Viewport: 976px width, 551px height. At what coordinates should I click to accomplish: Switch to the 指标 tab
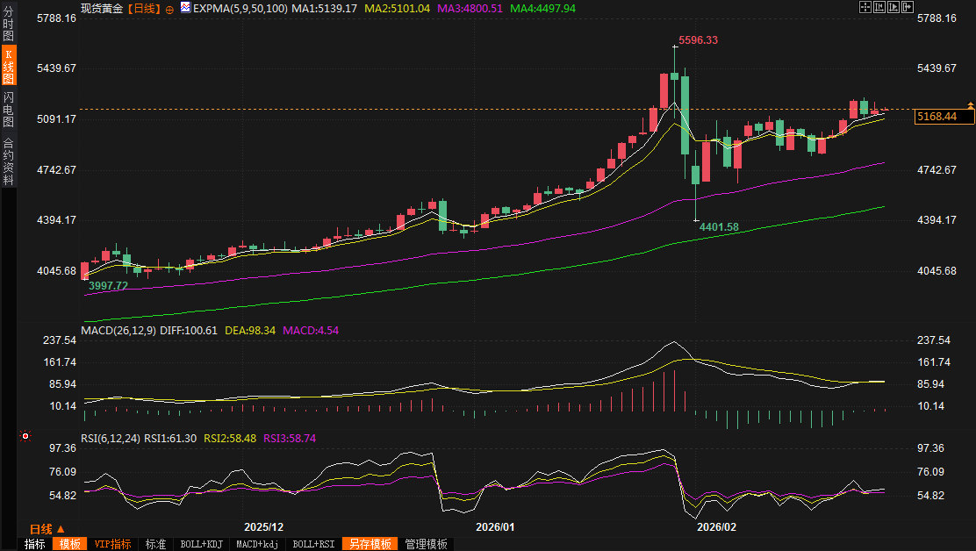(x=35, y=544)
